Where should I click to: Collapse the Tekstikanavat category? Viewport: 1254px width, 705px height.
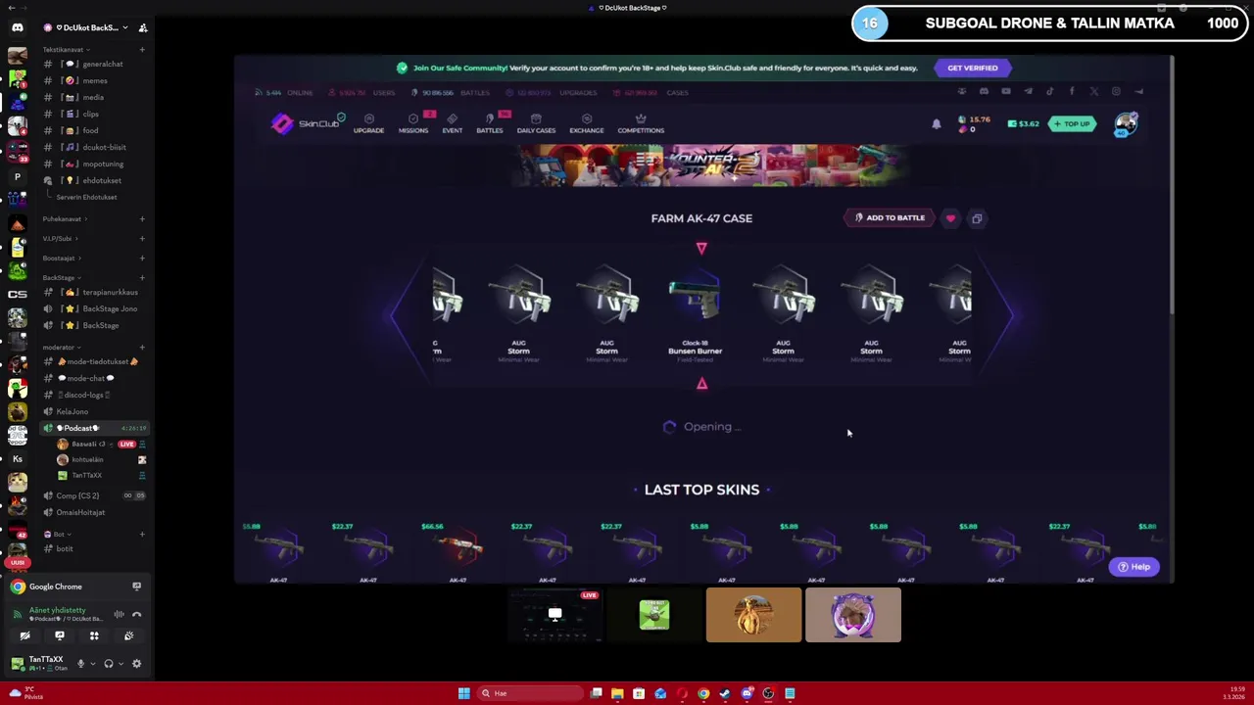pyautogui.click(x=67, y=49)
